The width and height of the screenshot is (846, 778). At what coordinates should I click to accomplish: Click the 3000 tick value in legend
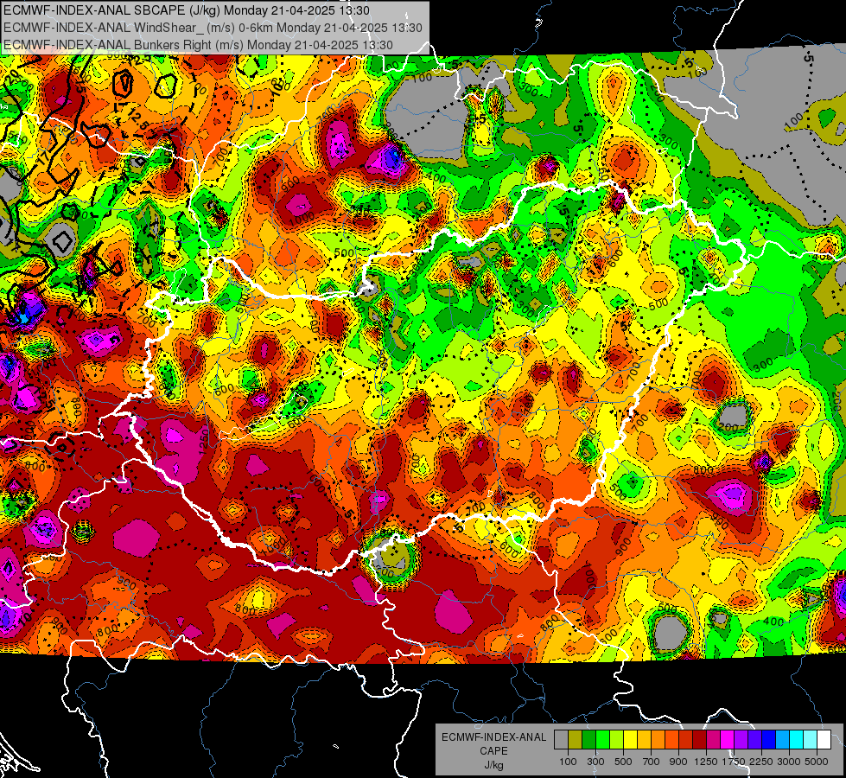pos(789,762)
